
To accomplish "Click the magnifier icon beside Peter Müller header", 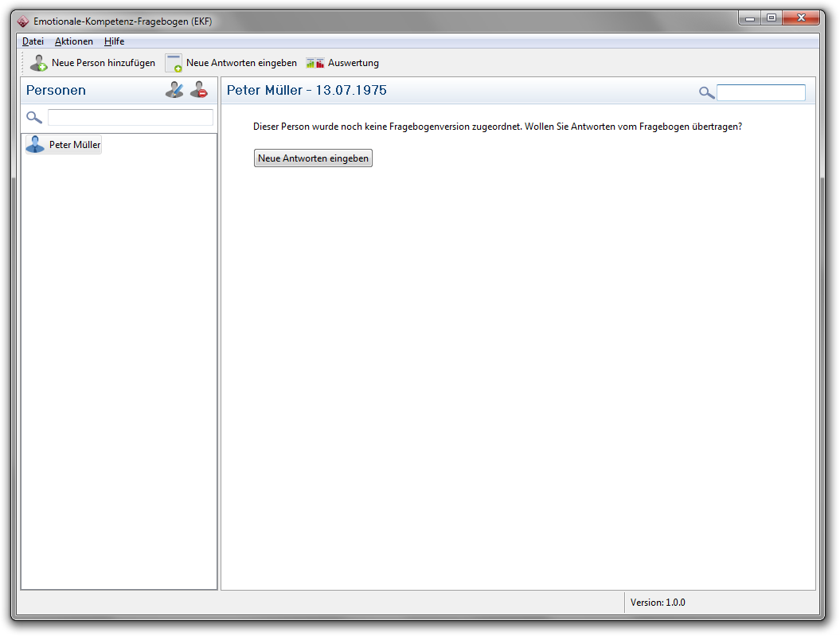I will coord(706,92).
